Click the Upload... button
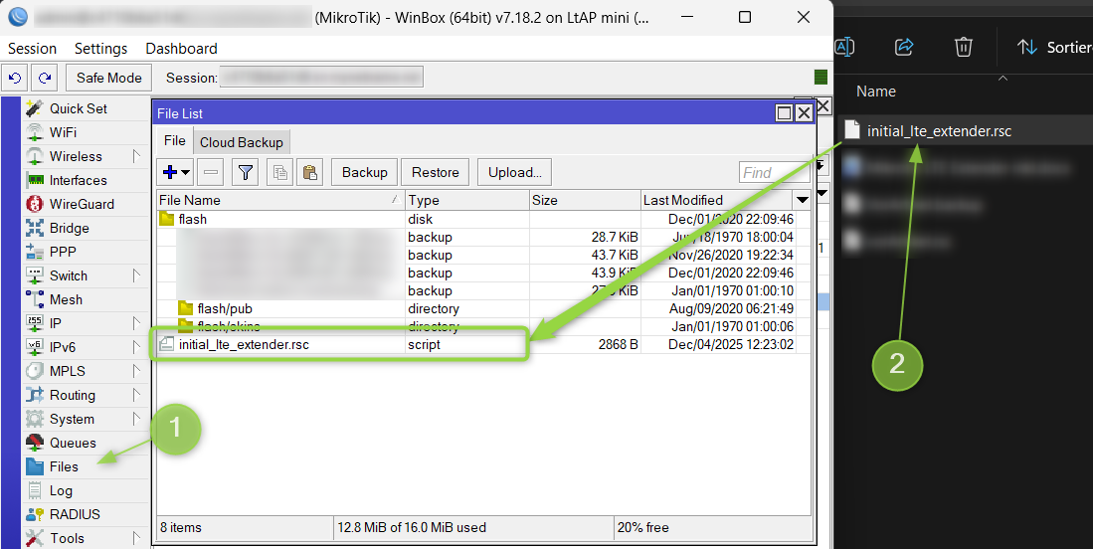 pyautogui.click(x=515, y=172)
